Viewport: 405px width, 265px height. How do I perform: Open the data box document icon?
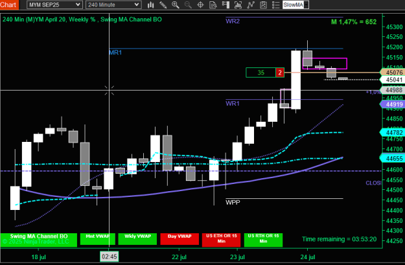[213, 5]
